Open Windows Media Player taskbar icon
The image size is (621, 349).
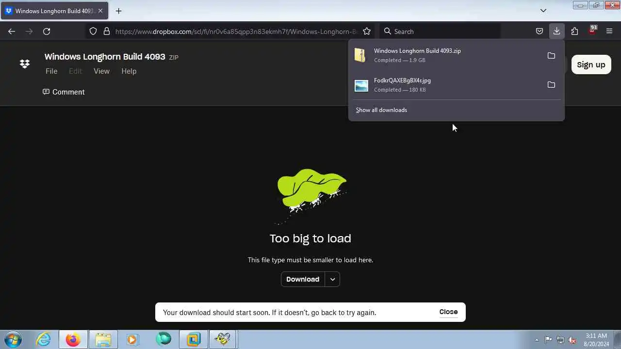click(x=132, y=339)
